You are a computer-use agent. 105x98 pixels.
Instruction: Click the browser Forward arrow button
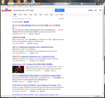click(6, 4)
